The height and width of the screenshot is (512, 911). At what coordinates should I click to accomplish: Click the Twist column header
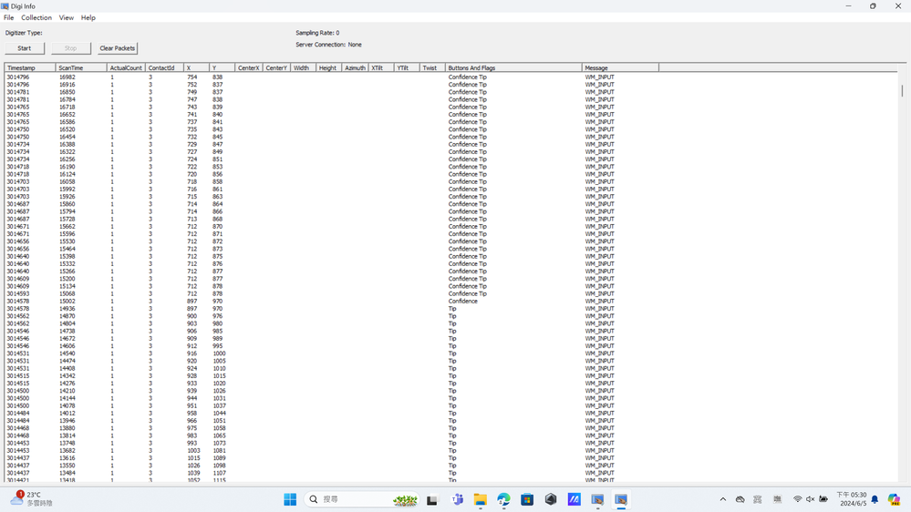click(x=432, y=68)
